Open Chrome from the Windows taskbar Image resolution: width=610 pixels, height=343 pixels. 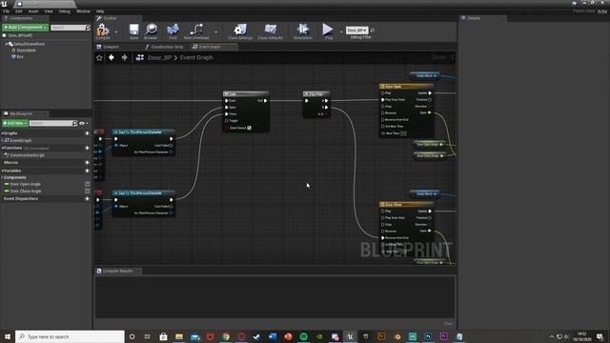coord(226,336)
